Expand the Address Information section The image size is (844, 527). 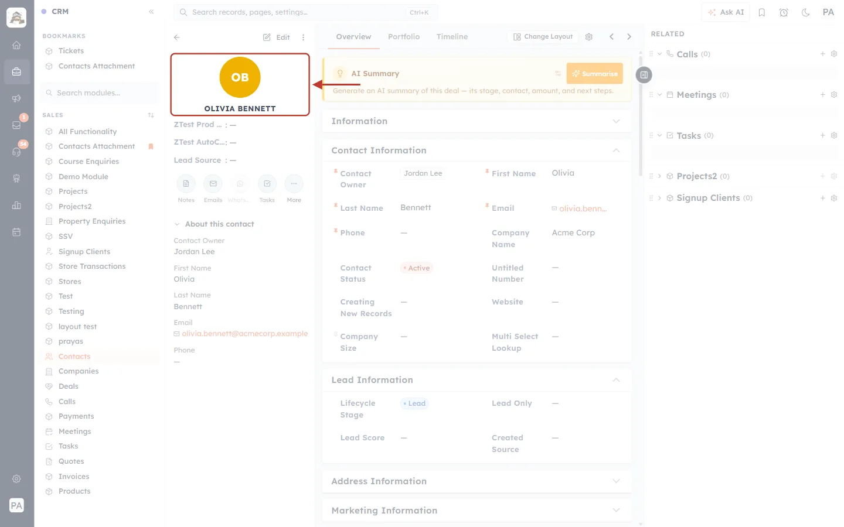pyautogui.click(x=616, y=481)
